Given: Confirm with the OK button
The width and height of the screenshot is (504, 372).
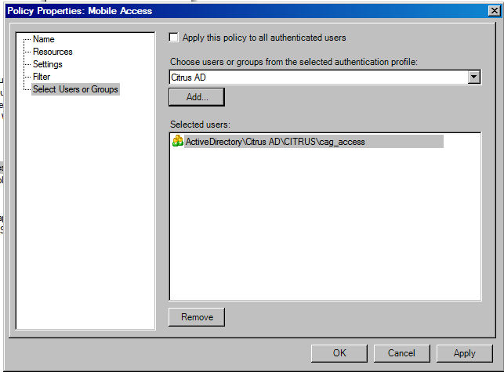Looking at the screenshot, I should (339, 353).
